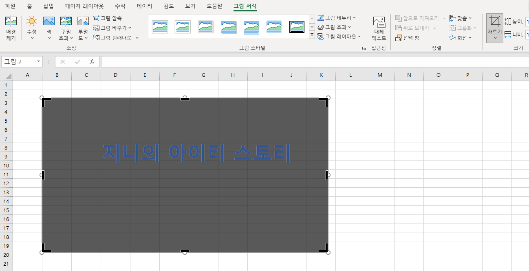Open the 파일 menu tab
The width and height of the screenshot is (529, 271).
10,6
